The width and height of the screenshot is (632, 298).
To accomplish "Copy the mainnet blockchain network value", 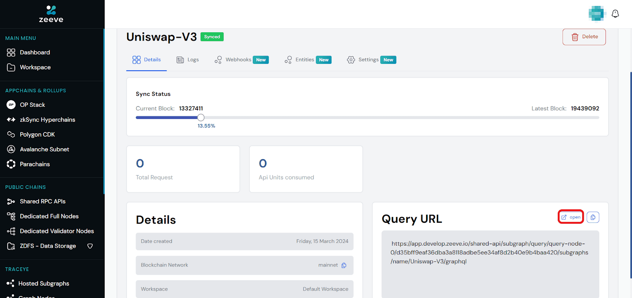I will point(344,265).
